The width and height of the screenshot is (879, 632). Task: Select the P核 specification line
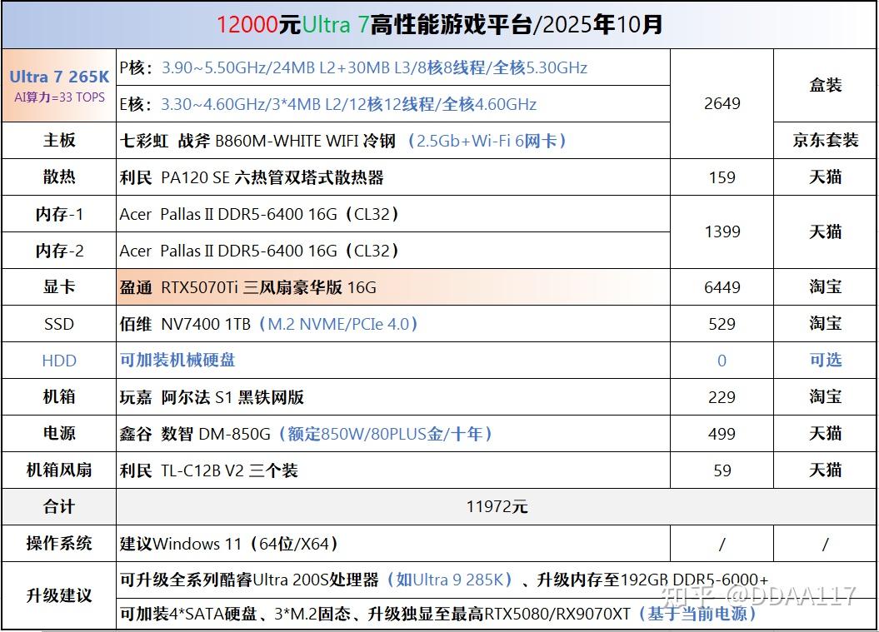[353, 67]
